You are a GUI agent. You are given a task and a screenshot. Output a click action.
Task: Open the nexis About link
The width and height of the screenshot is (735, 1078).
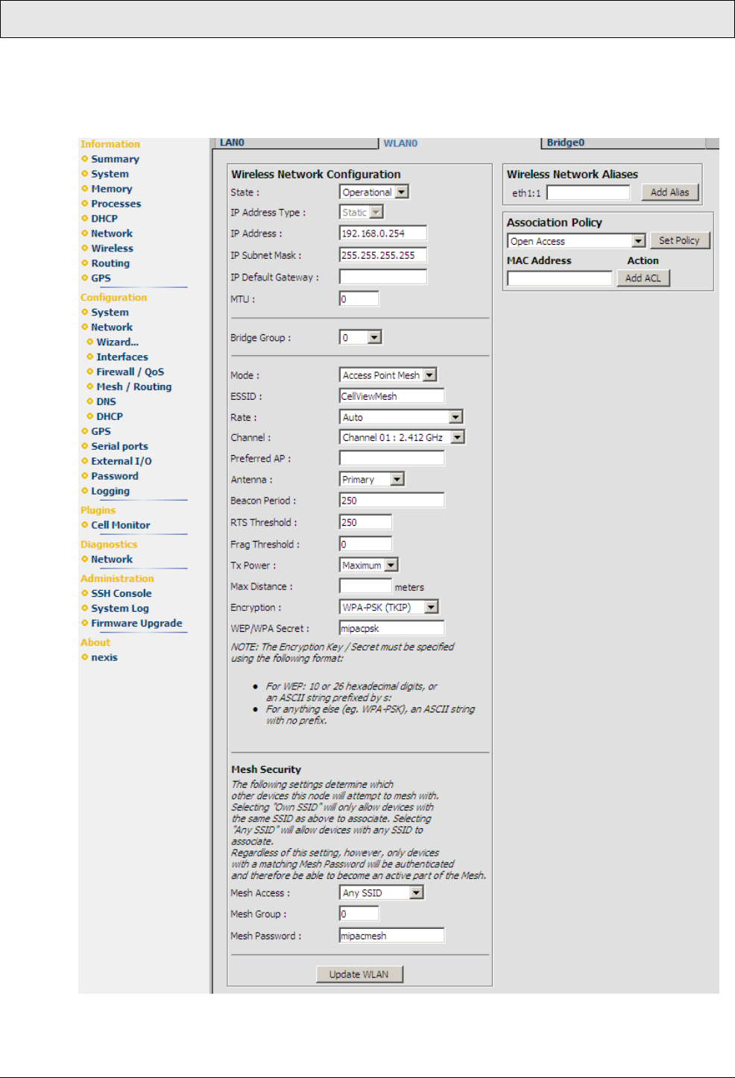[x=104, y=657]
